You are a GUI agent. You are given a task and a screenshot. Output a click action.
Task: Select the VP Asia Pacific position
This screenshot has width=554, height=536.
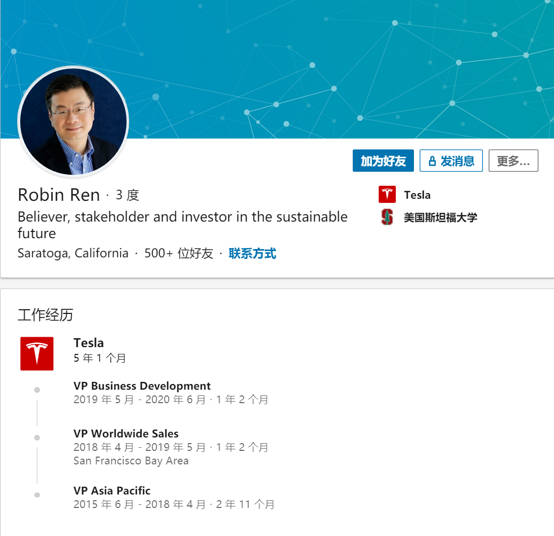click(x=112, y=491)
